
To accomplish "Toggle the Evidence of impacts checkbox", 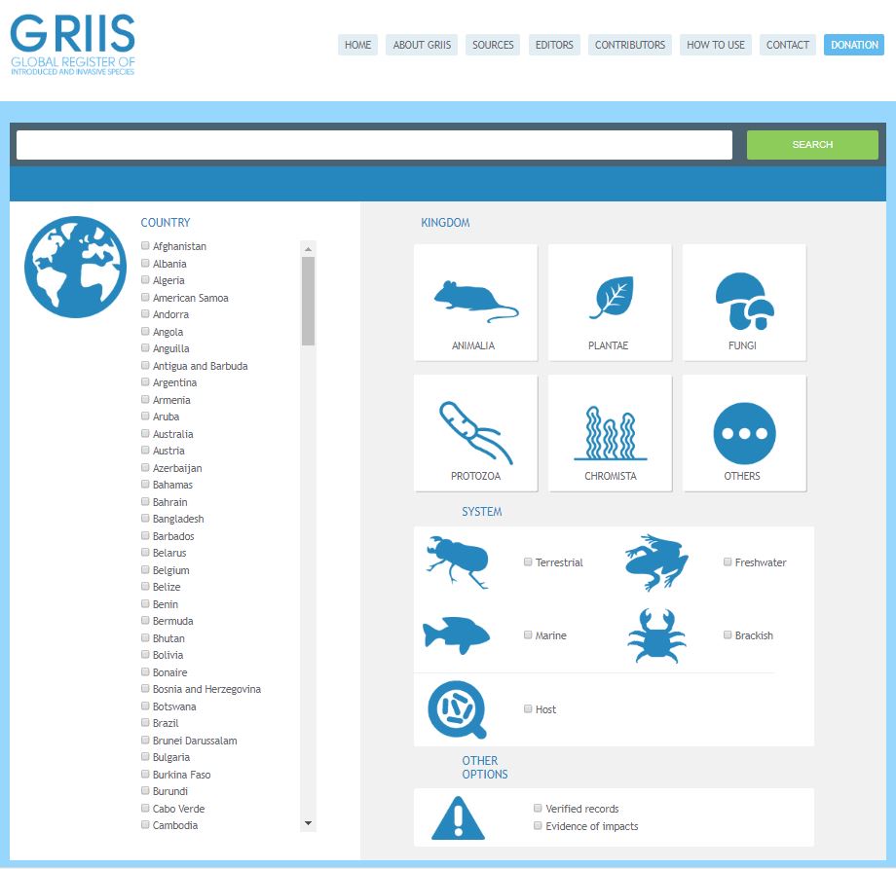I will pos(538,826).
